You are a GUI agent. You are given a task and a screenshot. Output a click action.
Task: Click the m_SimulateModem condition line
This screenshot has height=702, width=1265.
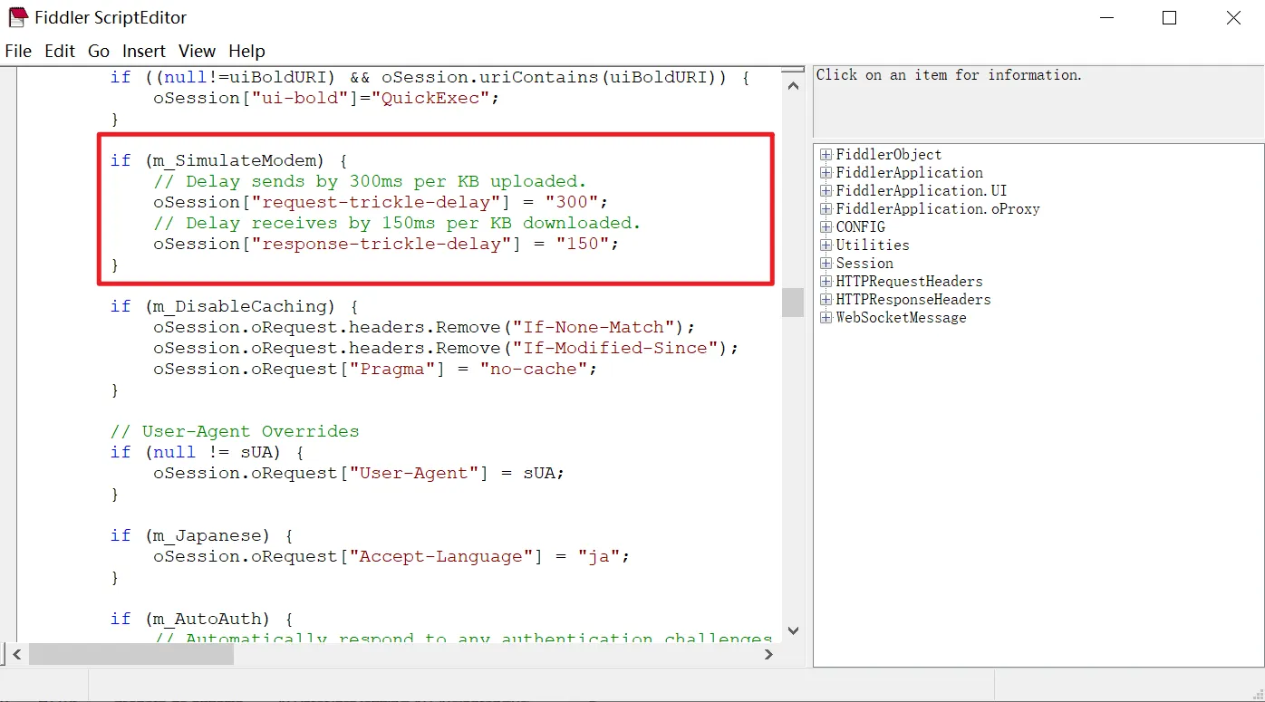pyautogui.click(x=229, y=160)
